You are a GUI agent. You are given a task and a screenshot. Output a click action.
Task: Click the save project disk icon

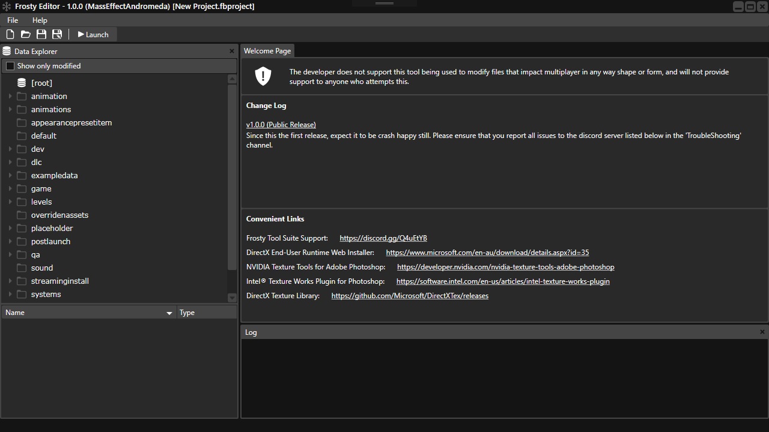[x=41, y=35]
